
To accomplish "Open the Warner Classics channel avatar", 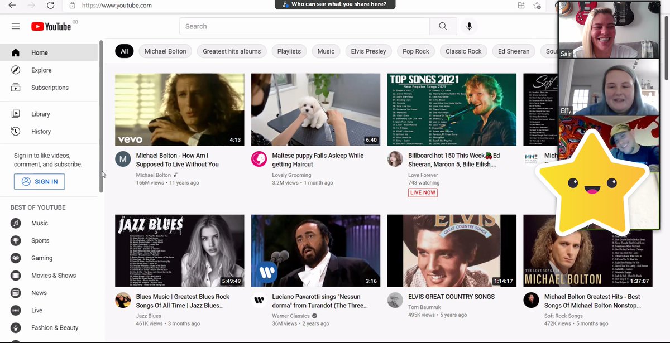I will 259,300.
